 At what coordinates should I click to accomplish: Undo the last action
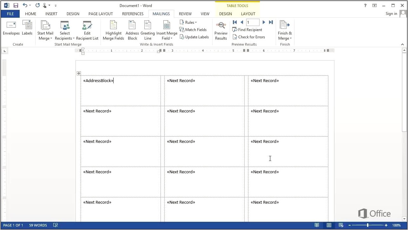pyautogui.click(x=25, y=5)
